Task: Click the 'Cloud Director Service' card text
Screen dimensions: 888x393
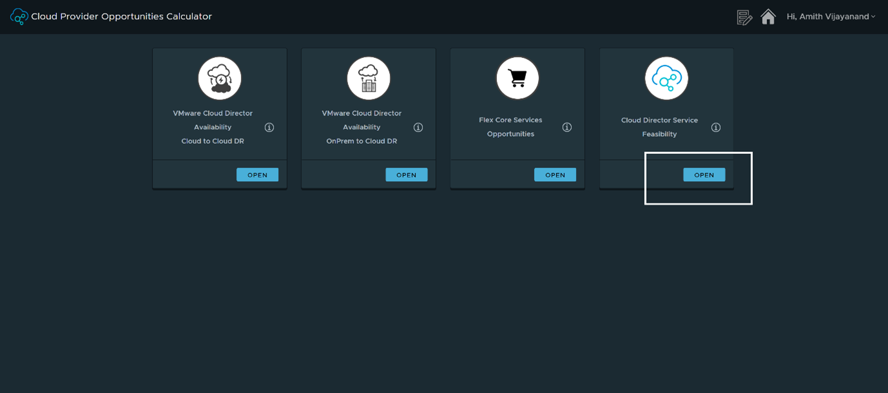Action: coord(659,120)
